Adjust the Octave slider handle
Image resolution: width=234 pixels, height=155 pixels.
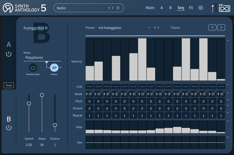(55, 125)
